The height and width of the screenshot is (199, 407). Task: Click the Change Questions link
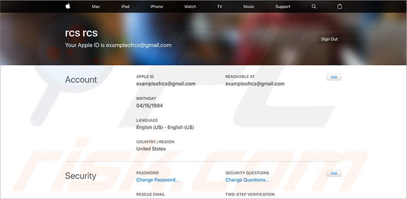coord(247,180)
